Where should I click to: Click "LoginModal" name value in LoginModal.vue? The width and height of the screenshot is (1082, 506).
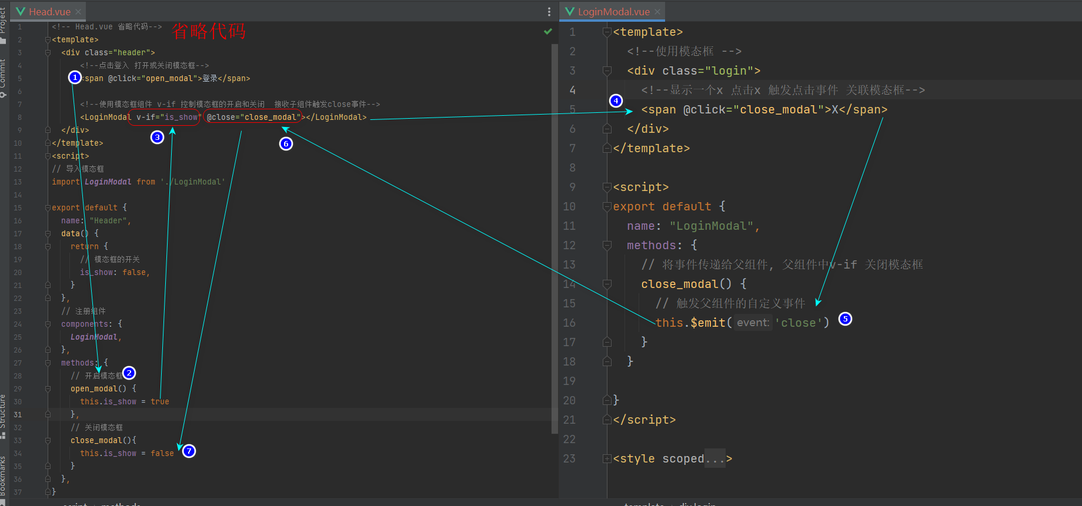point(712,226)
